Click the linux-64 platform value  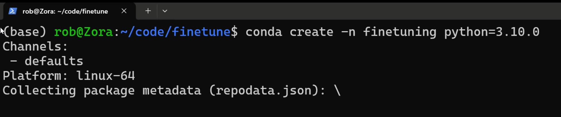point(105,76)
